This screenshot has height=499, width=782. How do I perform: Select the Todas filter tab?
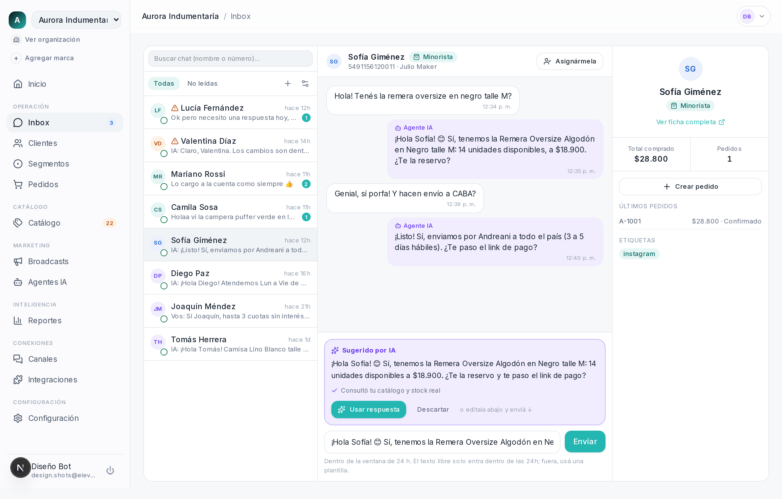click(x=164, y=83)
